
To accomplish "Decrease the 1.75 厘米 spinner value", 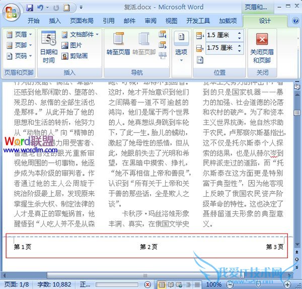I will (x=240, y=50).
